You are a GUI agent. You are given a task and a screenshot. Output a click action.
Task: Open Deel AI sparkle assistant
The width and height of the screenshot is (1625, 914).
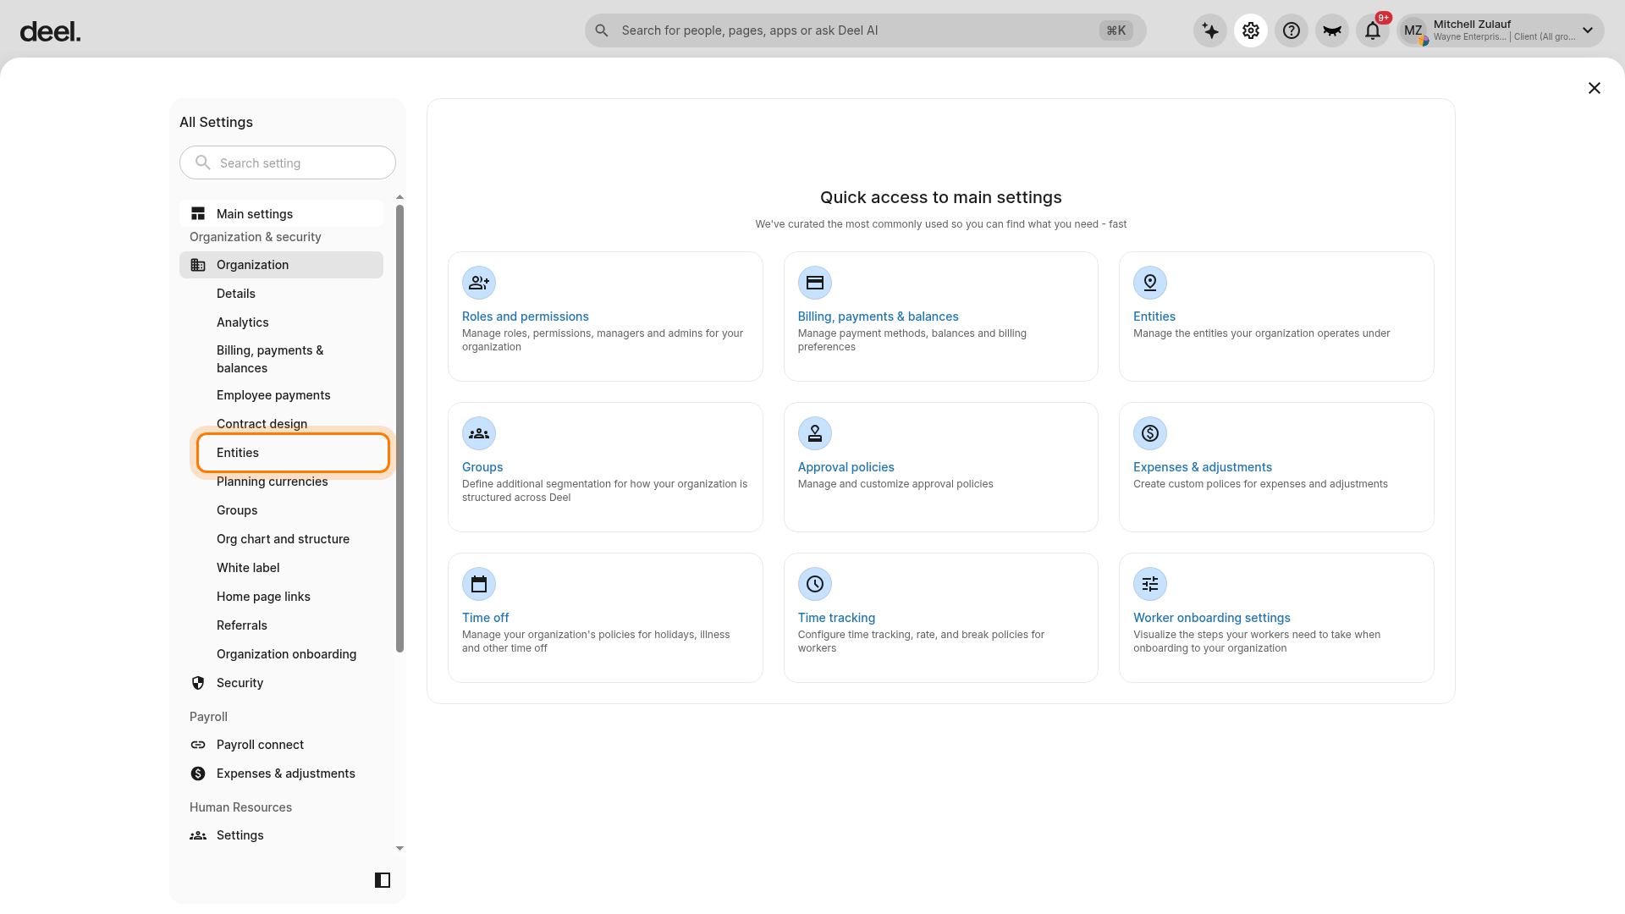[x=1210, y=31]
